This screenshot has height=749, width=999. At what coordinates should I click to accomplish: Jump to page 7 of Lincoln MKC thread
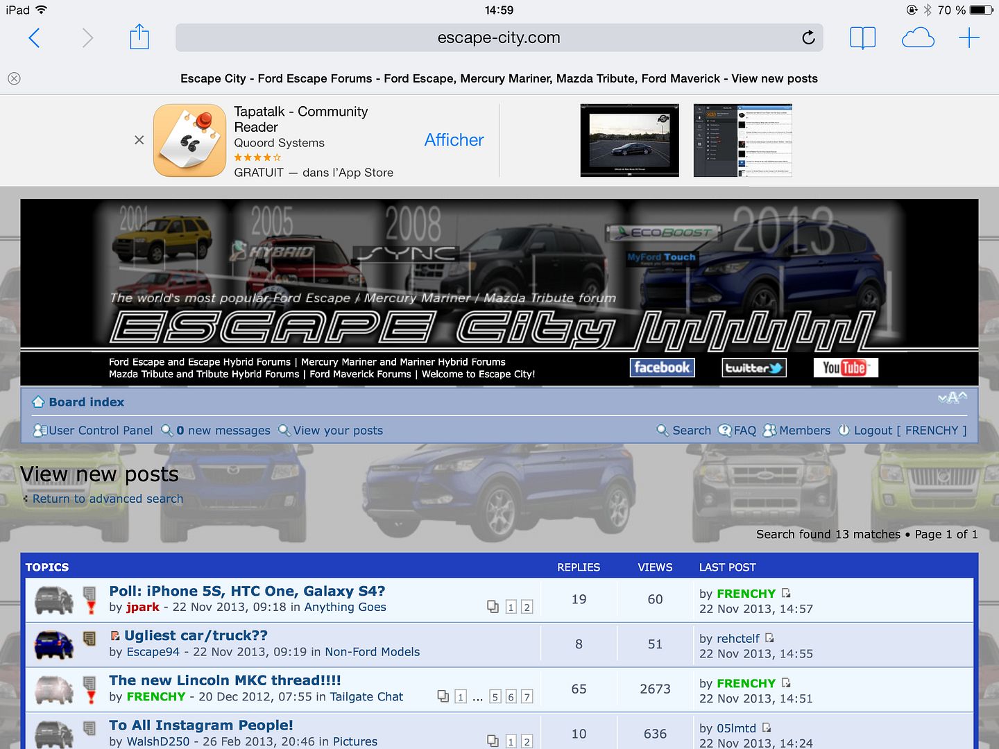[527, 697]
